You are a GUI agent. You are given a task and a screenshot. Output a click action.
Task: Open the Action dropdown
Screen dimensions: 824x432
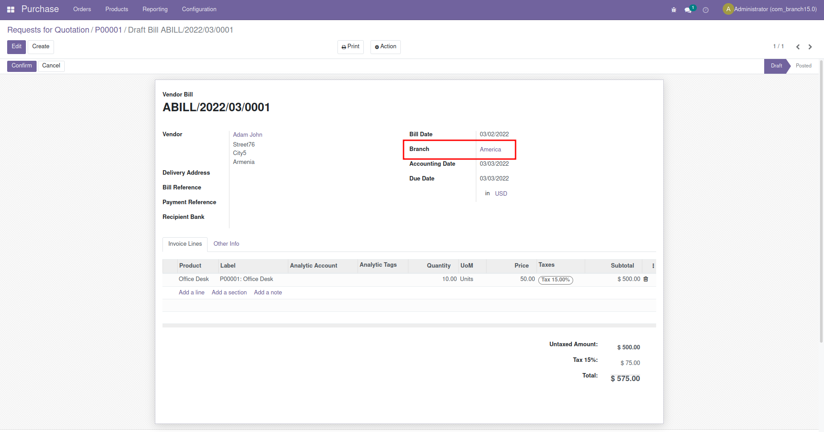click(x=385, y=47)
